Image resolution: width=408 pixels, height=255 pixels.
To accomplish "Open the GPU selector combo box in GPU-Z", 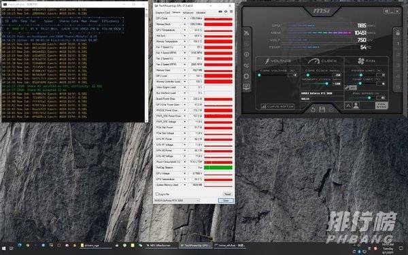I will click(x=177, y=201).
